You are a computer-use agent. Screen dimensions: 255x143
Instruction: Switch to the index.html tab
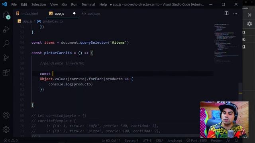[x=29, y=14]
